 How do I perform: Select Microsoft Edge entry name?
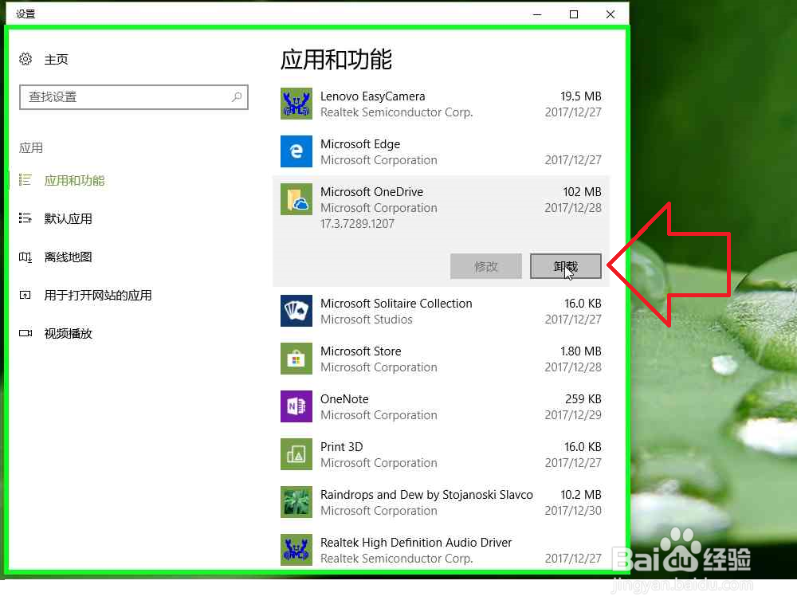coord(360,144)
